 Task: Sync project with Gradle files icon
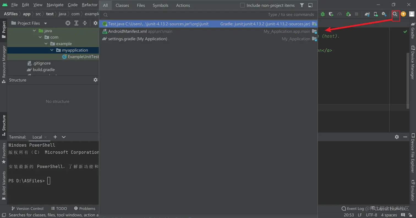(x=367, y=14)
